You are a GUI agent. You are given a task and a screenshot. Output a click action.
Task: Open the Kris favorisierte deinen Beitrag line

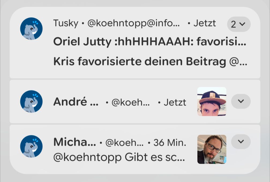pos(150,62)
